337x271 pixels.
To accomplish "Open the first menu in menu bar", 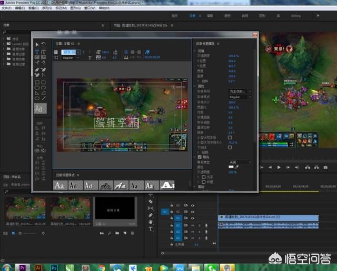I will coord(6,8).
